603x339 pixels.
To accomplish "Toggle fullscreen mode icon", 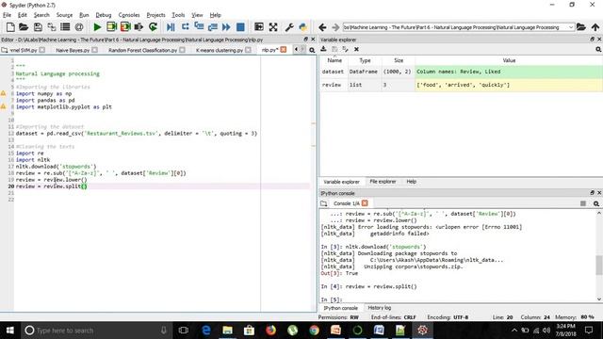I will (x=273, y=27).
